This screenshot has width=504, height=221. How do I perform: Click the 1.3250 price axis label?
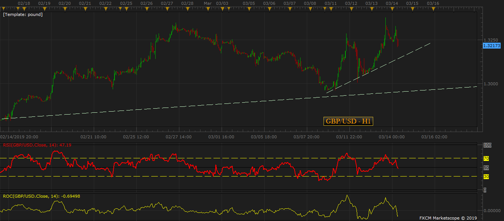pyautogui.click(x=491, y=40)
